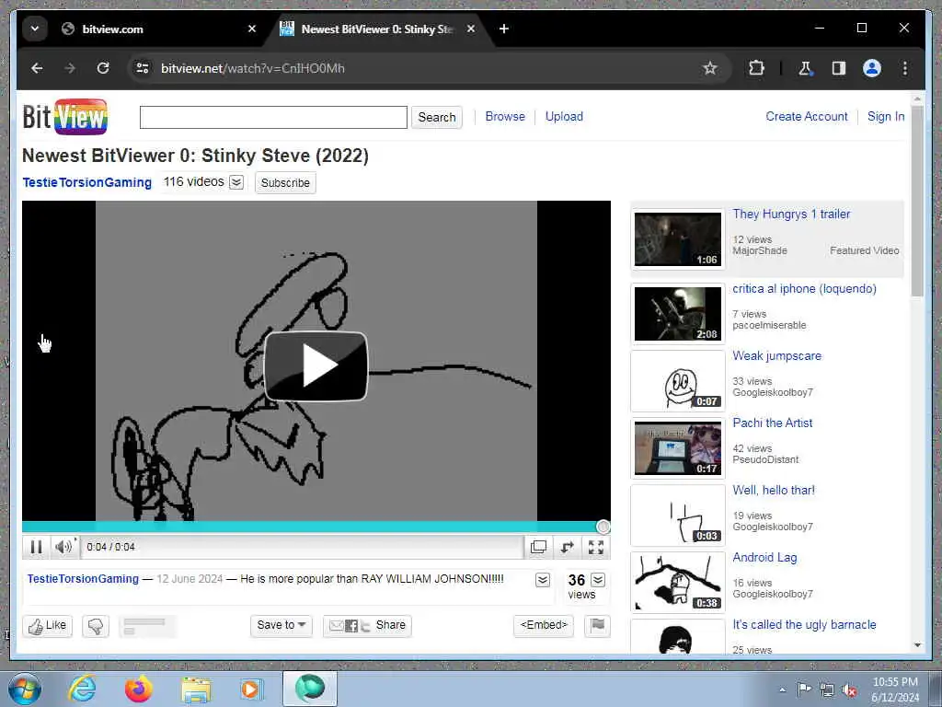
Task: Open the Save to dropdown
Action: coord(281,626)
